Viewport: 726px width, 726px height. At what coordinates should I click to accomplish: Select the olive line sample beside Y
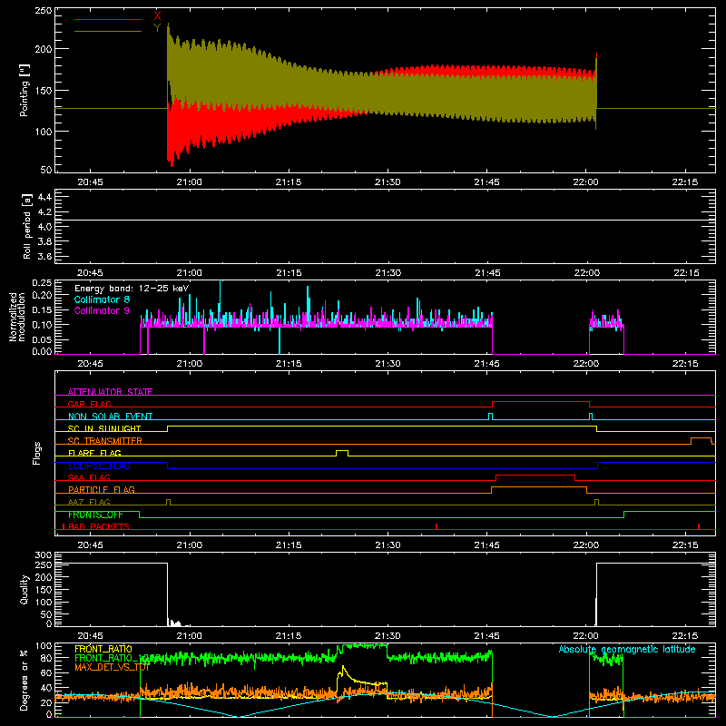click(x=107, y=32)
